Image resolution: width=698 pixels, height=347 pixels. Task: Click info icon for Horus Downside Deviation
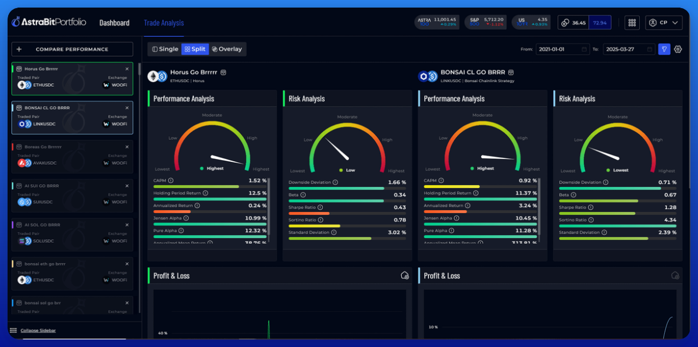click(336, 182)
